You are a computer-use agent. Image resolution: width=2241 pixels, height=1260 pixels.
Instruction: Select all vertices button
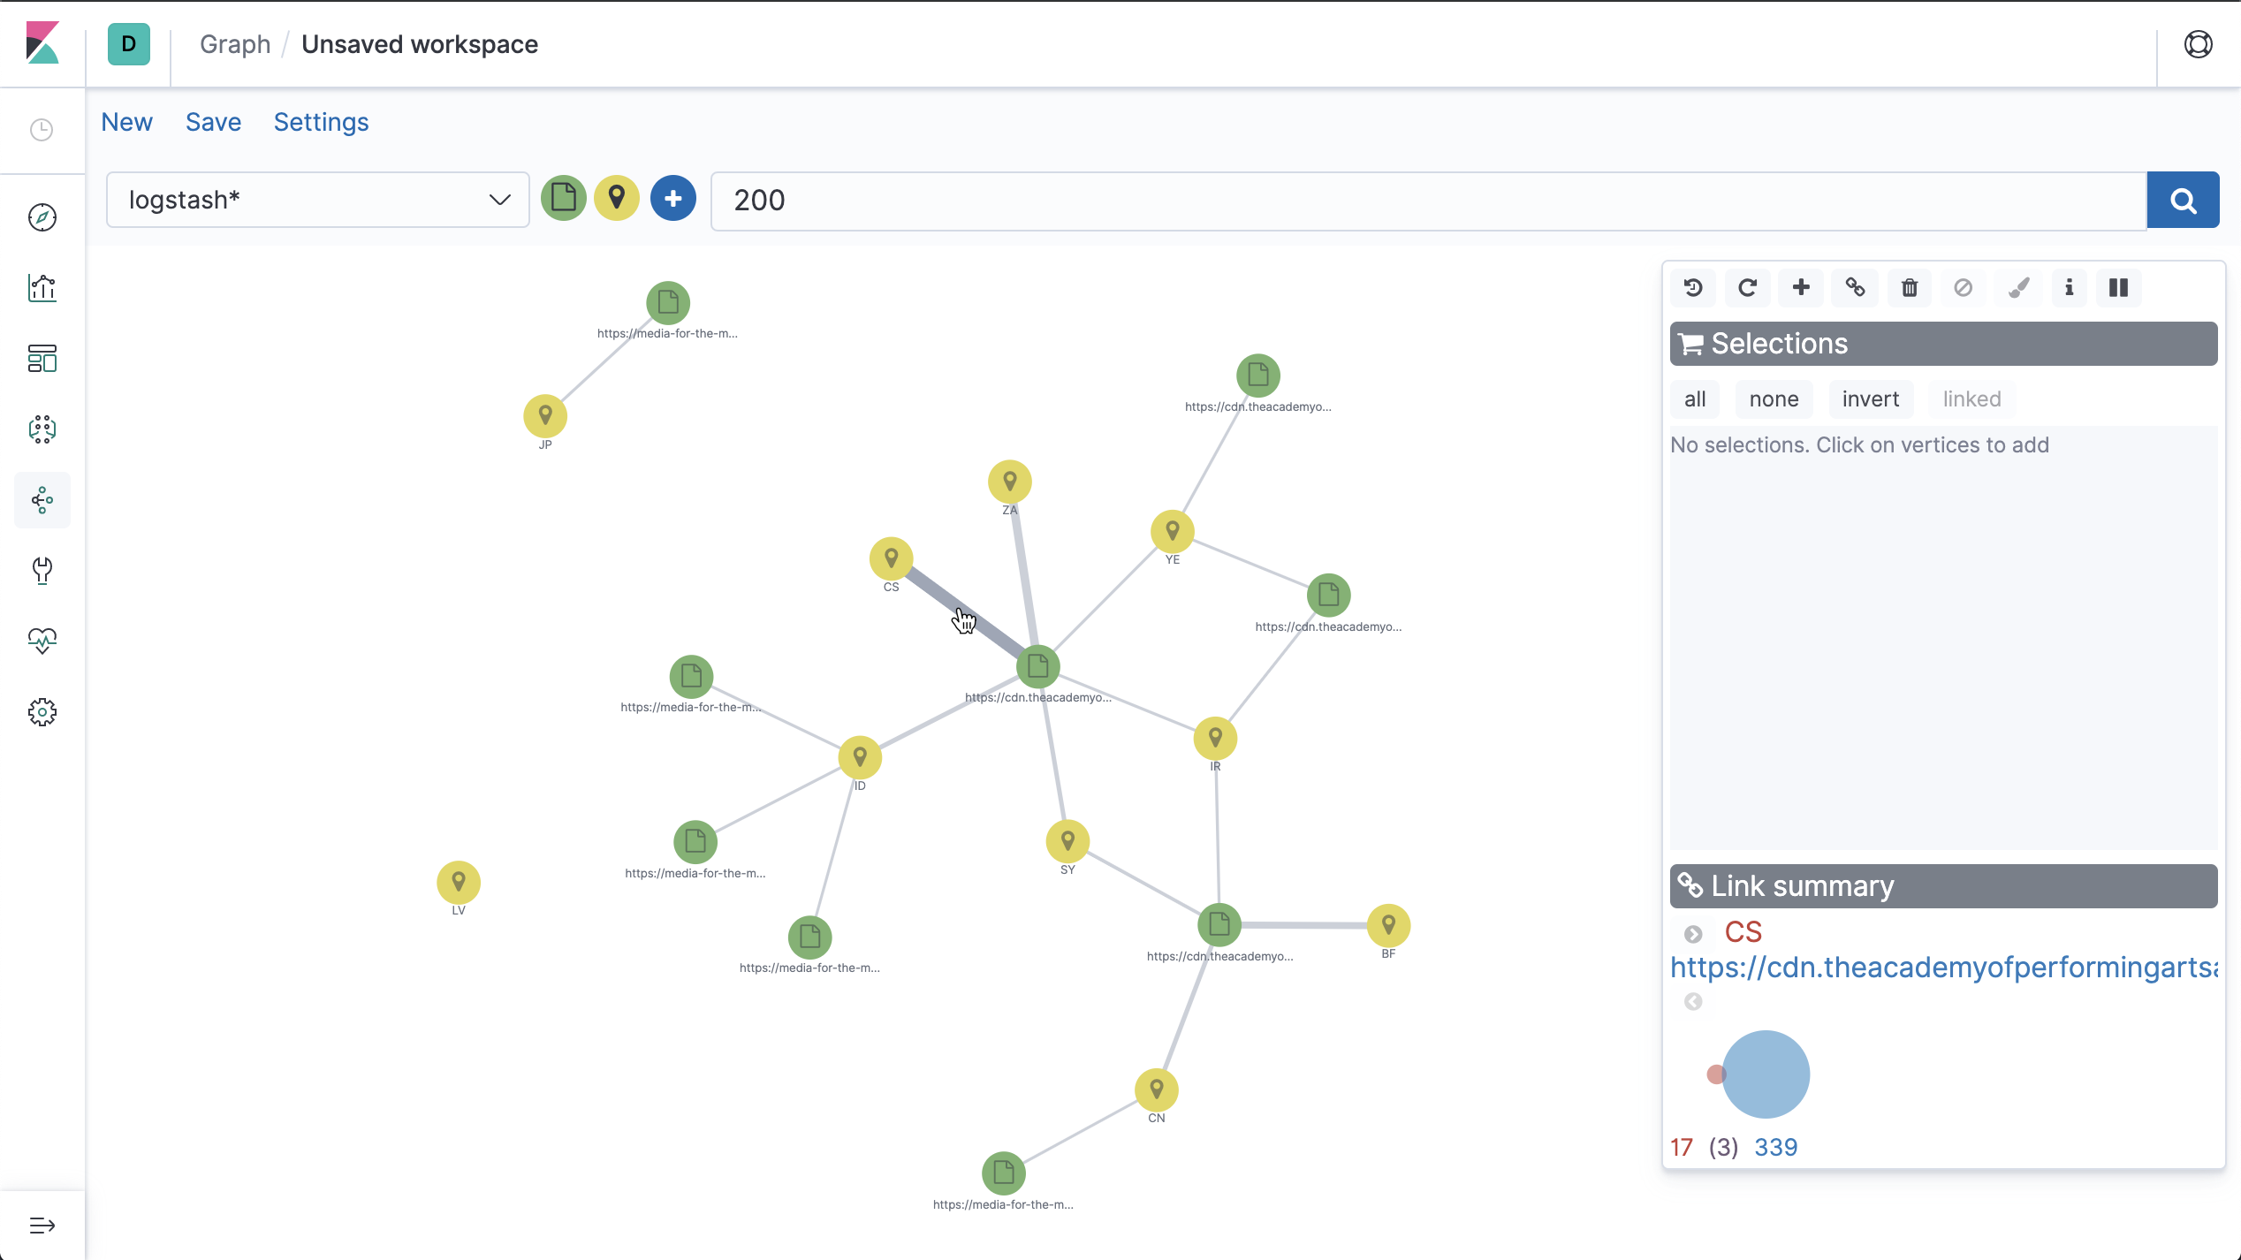pos(1695,399)
